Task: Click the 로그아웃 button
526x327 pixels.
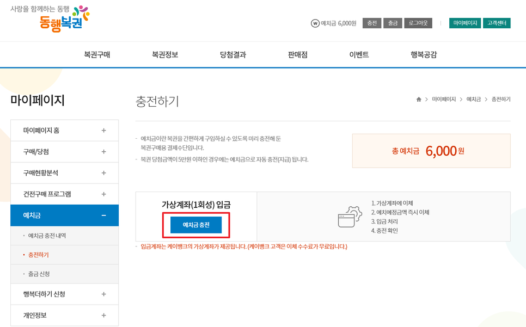Action: tap(418, 23)
